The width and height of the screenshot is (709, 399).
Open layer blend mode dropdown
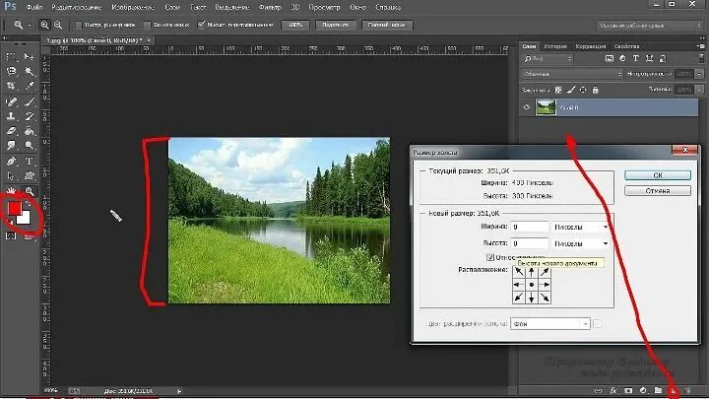572,74
